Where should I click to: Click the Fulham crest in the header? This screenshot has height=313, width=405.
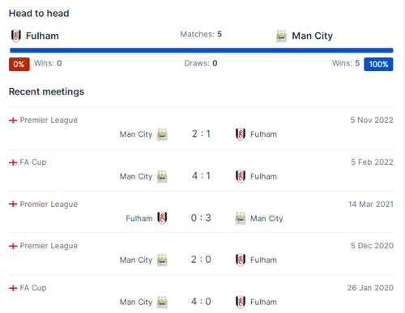[16, 36]
